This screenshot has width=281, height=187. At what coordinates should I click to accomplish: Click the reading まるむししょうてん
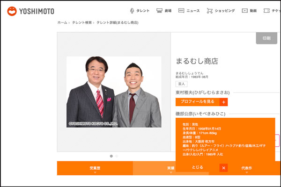[x=189, y=73]
